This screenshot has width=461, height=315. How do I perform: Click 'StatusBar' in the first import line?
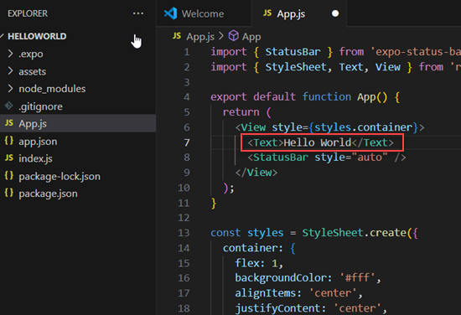[293, 52]
